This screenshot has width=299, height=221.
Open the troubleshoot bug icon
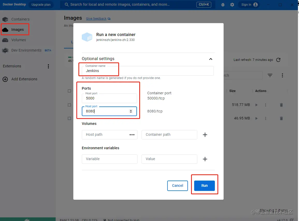[x=223, y=5]
